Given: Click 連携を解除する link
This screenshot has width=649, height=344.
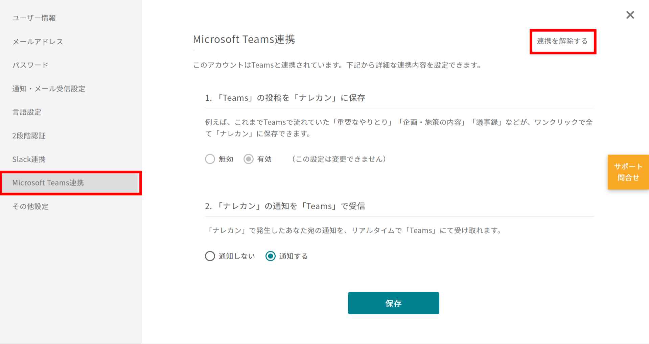Looking at the screenshot, I should [562, 41].
